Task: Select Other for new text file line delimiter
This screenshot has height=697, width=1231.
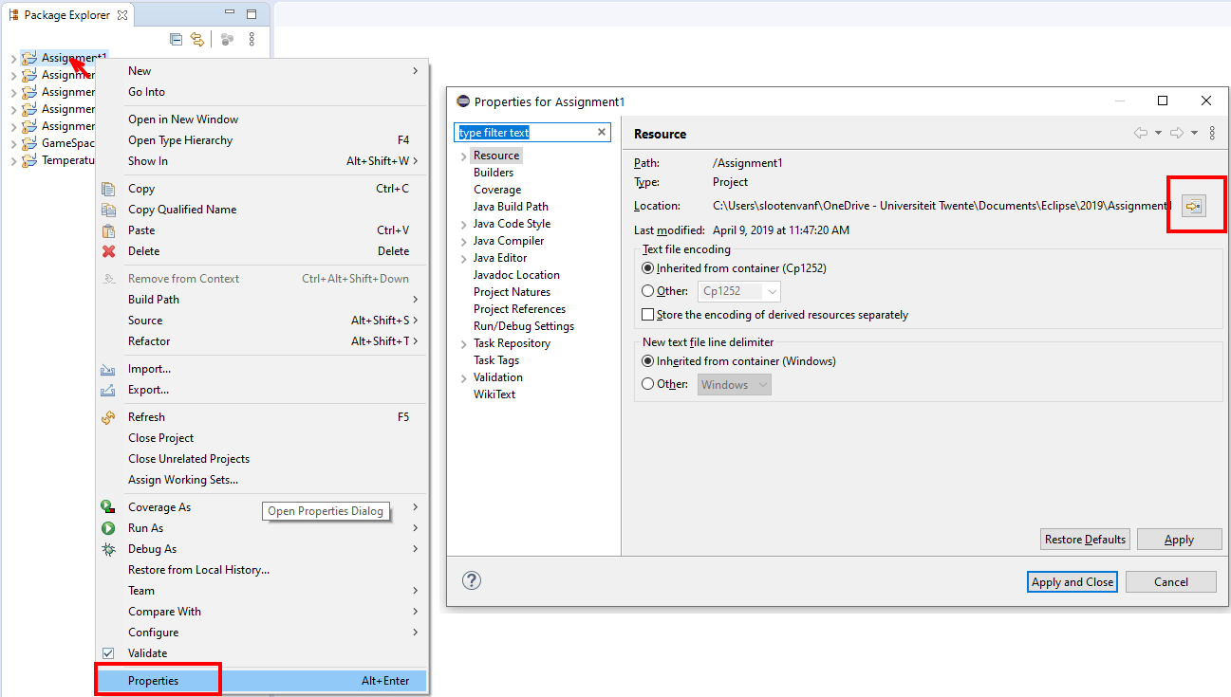Action: pyautogui.click(x=647, y=384)
